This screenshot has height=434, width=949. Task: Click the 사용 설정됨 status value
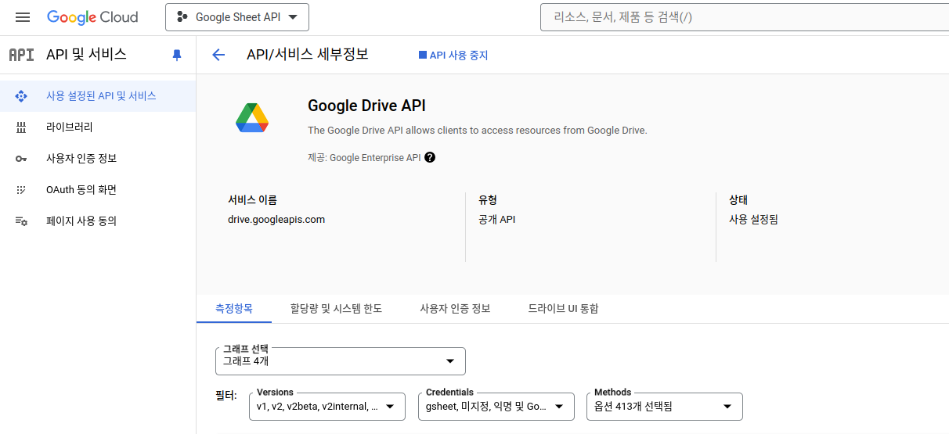click(x=753, y=220)
